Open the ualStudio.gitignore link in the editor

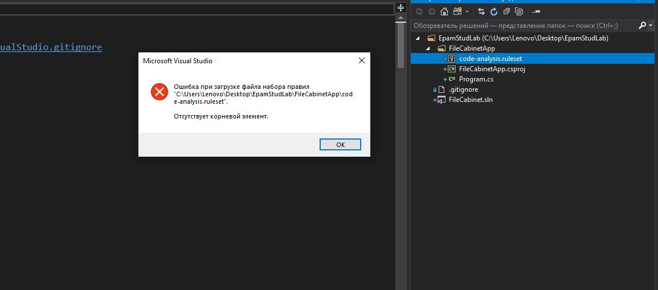coord(51,47)
